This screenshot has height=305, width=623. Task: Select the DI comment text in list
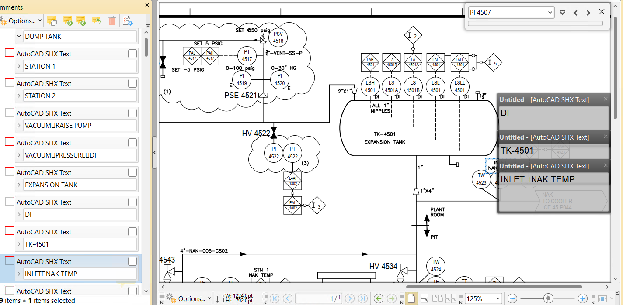28,215
